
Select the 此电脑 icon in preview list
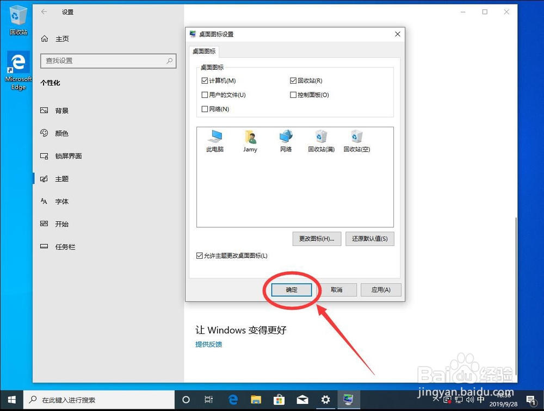(215, 141)
